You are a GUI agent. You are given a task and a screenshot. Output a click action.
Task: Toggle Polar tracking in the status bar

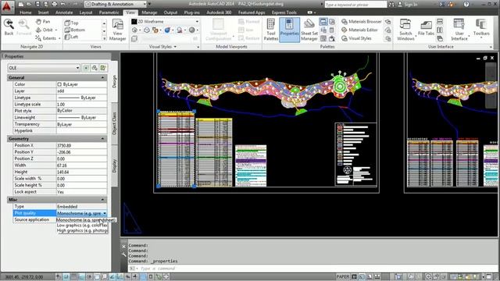[89, 276]
